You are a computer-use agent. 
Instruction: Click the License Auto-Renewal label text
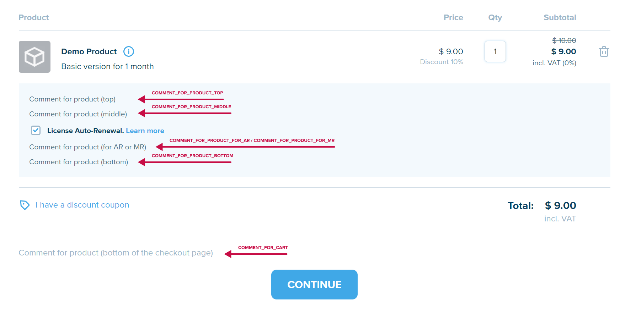click(85, 131)
